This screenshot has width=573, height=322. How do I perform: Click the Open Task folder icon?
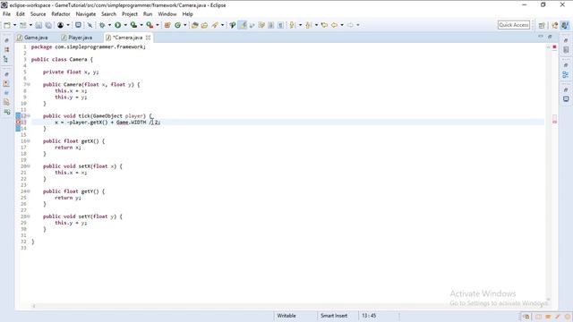204,25
